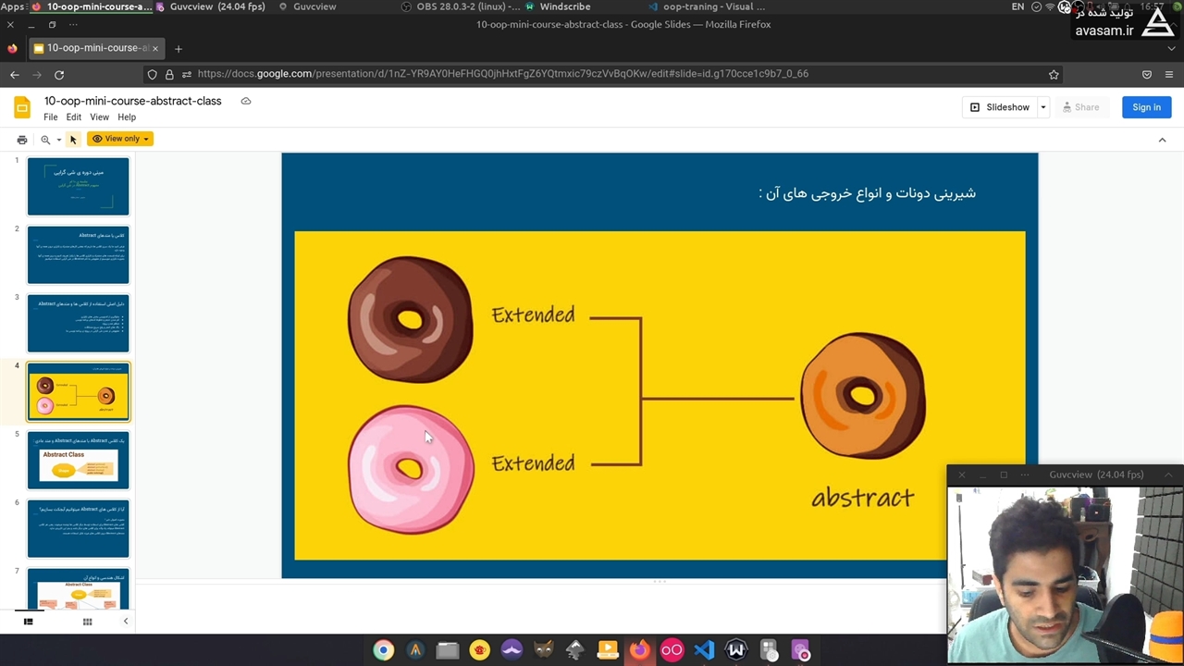
Task: Open Slideshow options dropdown arrow
Action: (1042, 107)
